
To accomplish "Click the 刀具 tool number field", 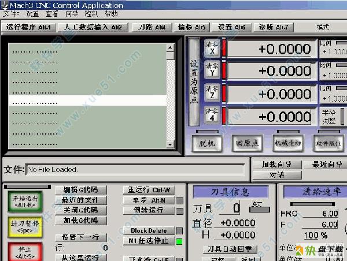I will (230, 208).
